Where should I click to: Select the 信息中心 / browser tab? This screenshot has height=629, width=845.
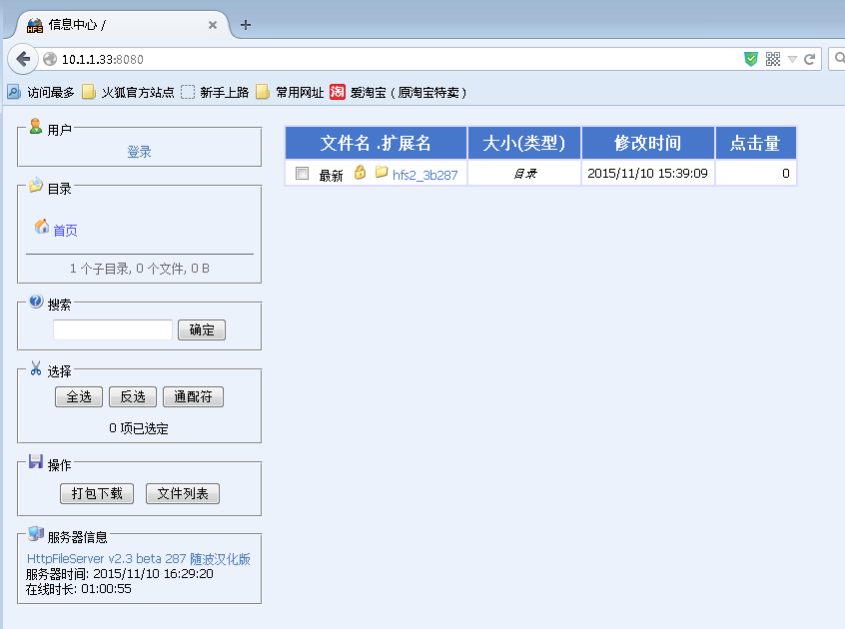point(121,25)
